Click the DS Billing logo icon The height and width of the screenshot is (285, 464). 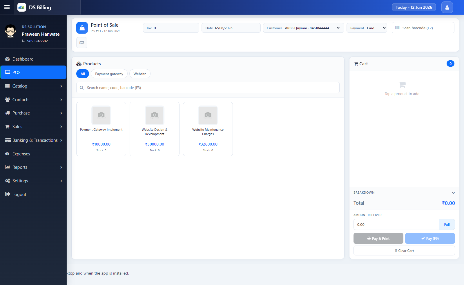(x=22, y=7)
